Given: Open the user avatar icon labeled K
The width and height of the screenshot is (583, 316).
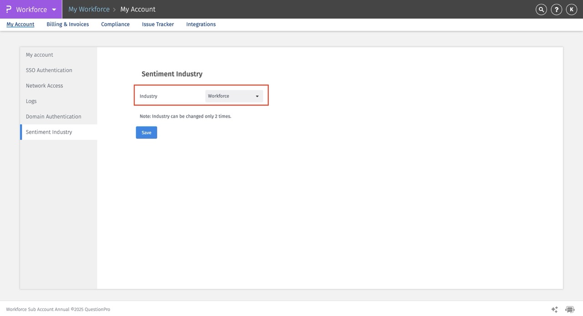Looking at the screenshot, I should (x=571, y=9).
